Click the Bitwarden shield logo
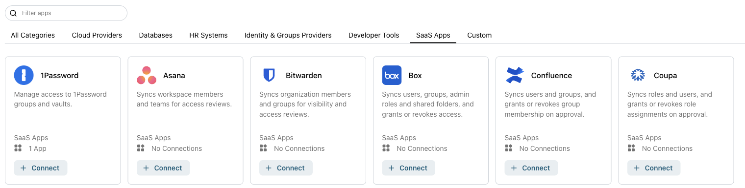This screenshot has height=188, width=745. (x=269, y=75)
